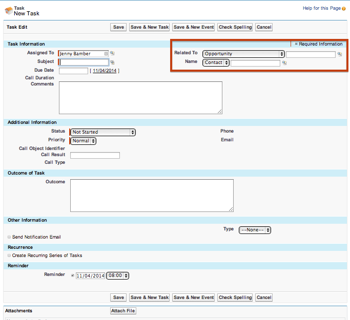Uncheck the Reminder checkbox

pos(73,275)
